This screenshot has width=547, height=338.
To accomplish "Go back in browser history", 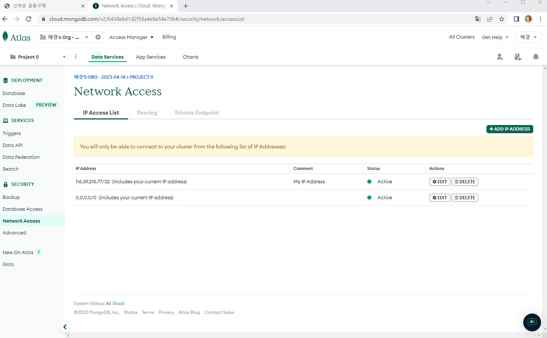I will [5, 19].
